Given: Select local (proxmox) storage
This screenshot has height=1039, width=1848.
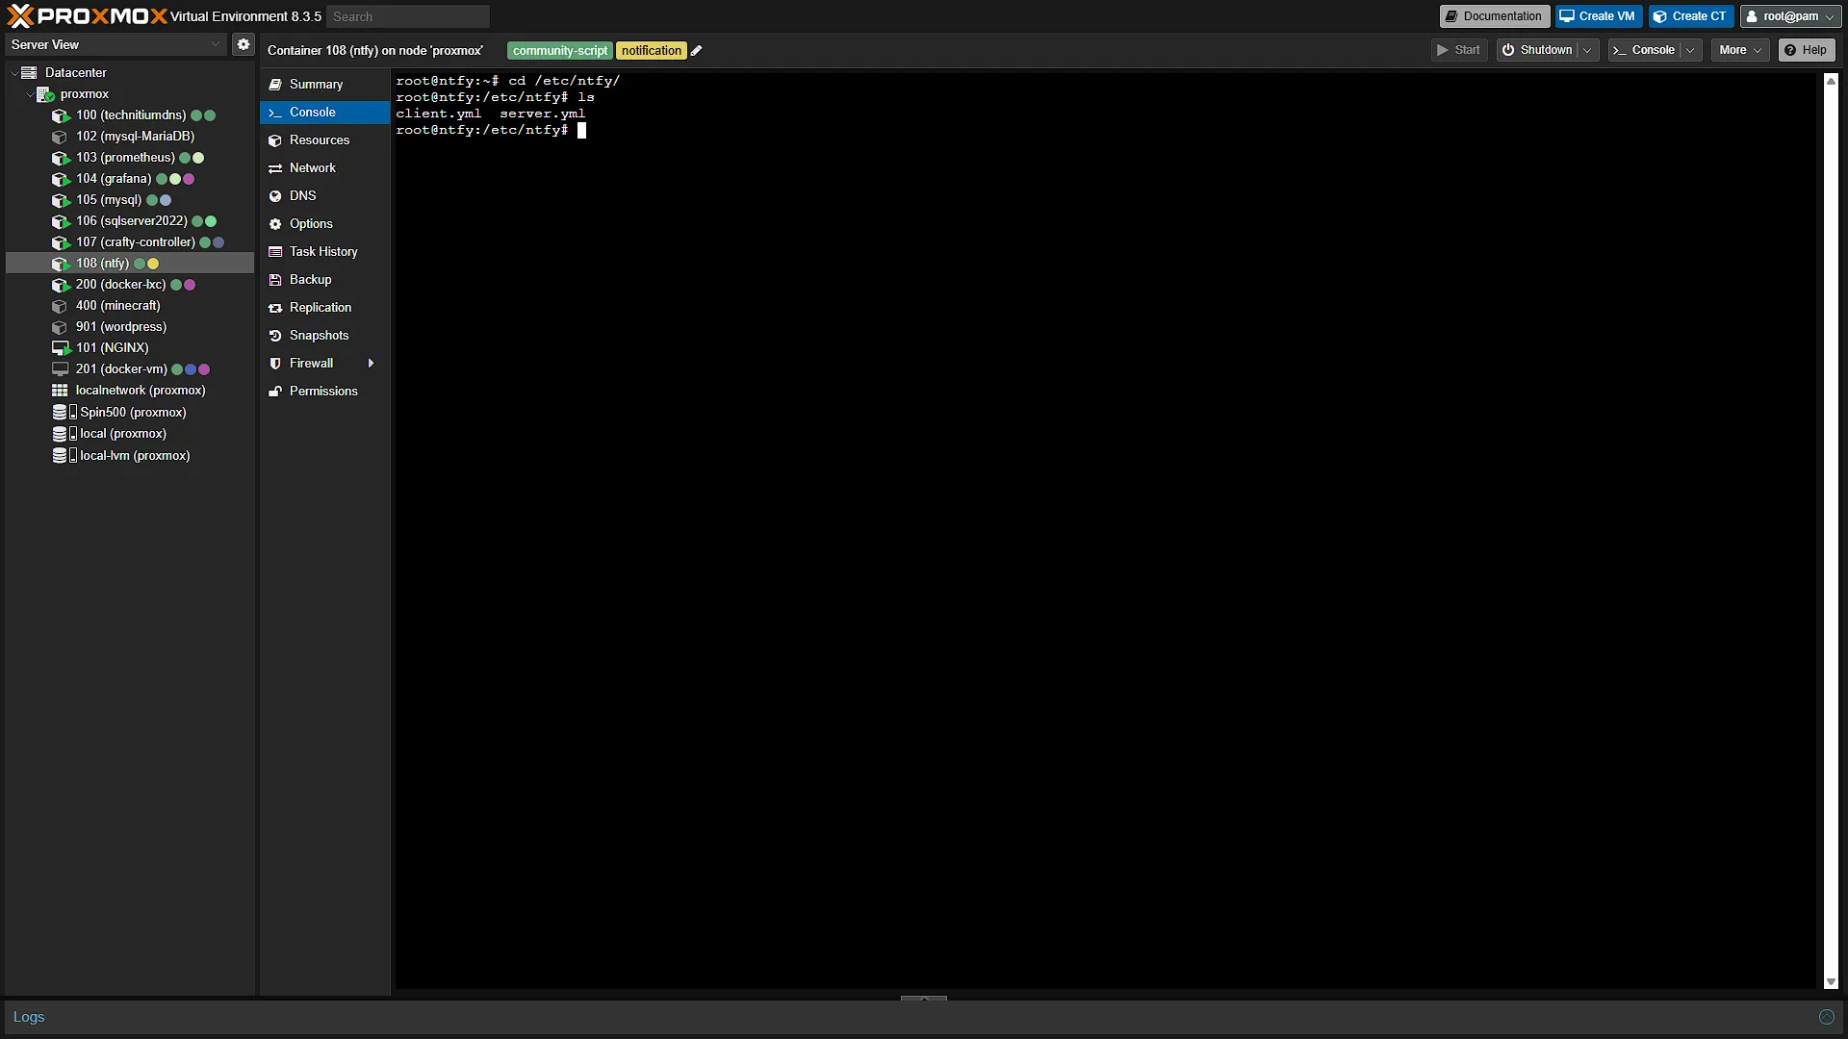Looking at the screenshot, I should (x=130, y=434).
